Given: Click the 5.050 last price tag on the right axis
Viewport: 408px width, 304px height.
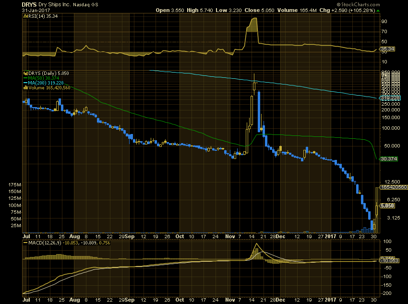Looking at the screenshot, I should click(387, 206).
